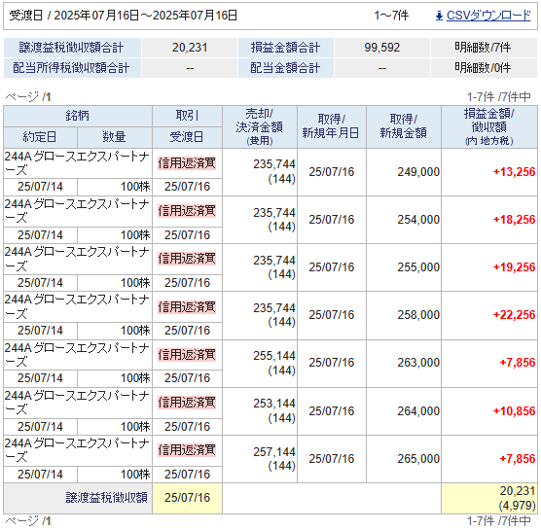Select the 265,000 acquisition amount

tap(418, 459)
